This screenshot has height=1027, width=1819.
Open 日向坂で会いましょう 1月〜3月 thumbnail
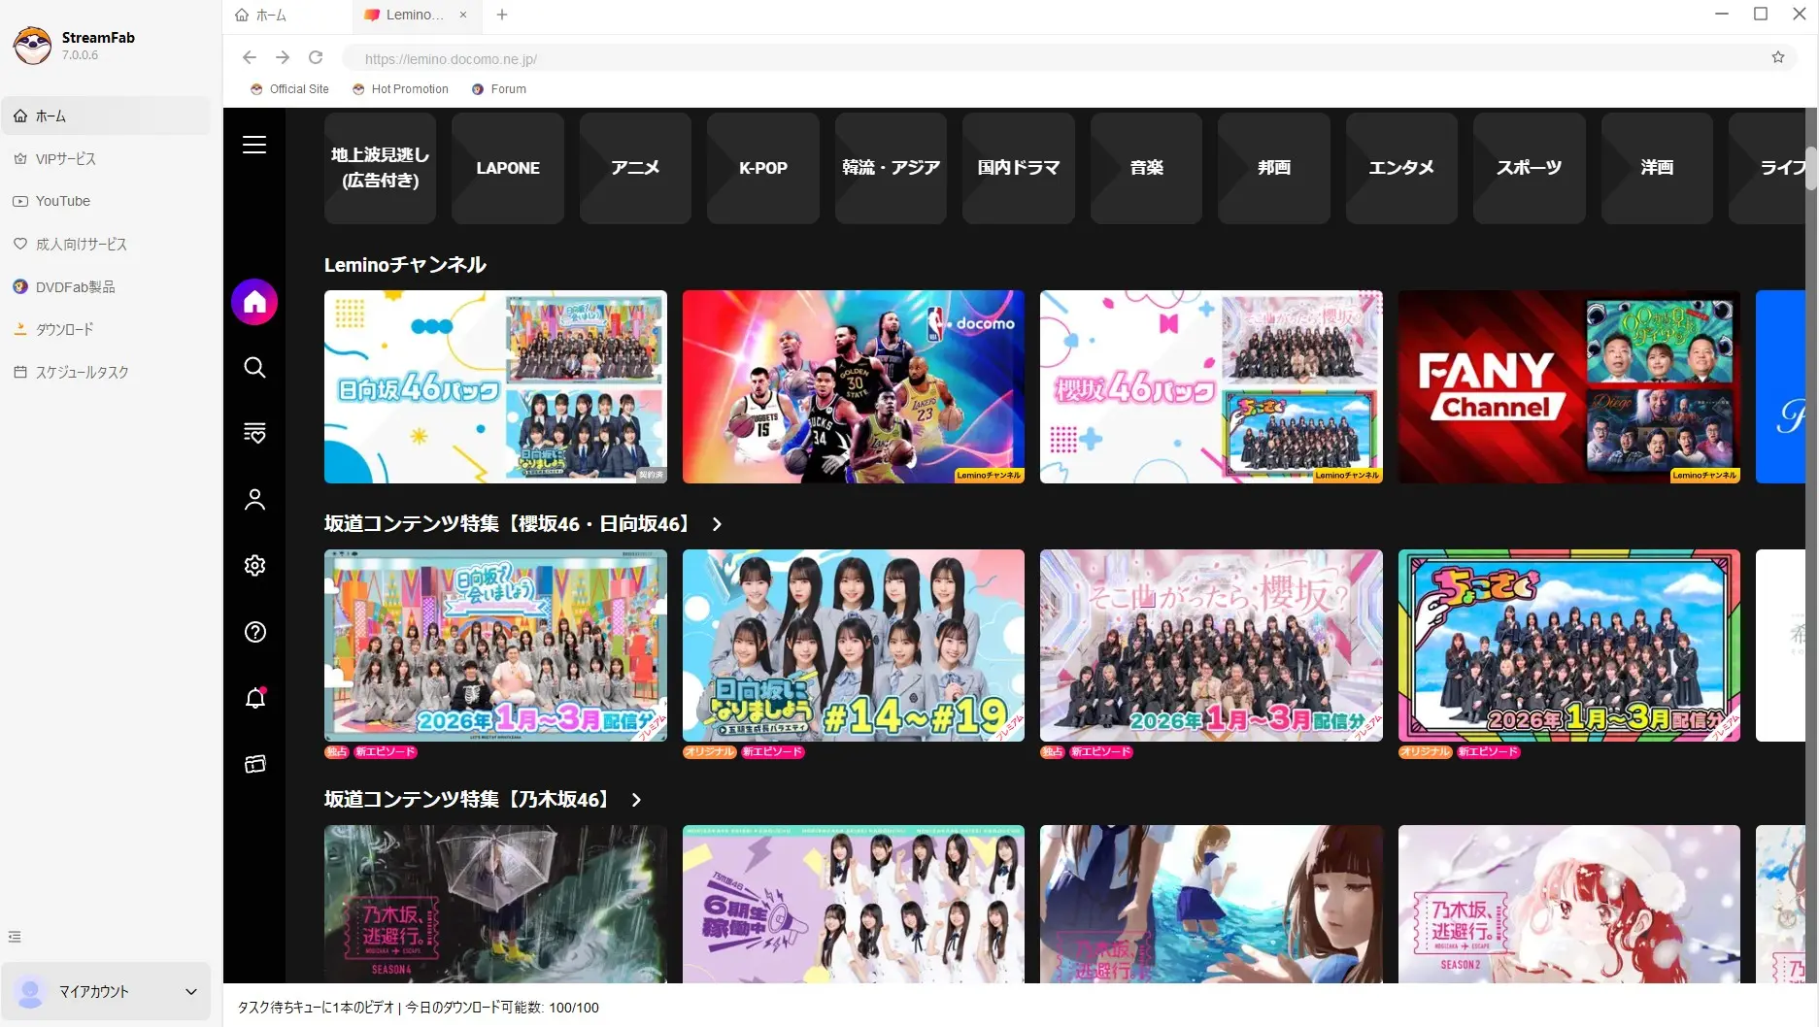pos(495,646)
